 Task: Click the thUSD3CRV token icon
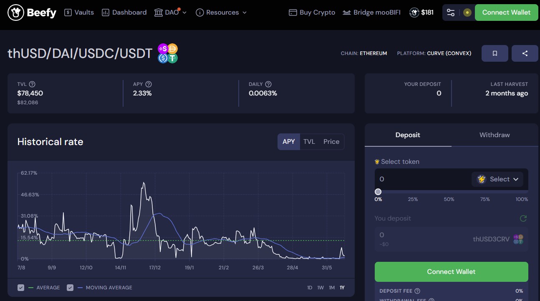pyautogui.click(x=518, y=239)
